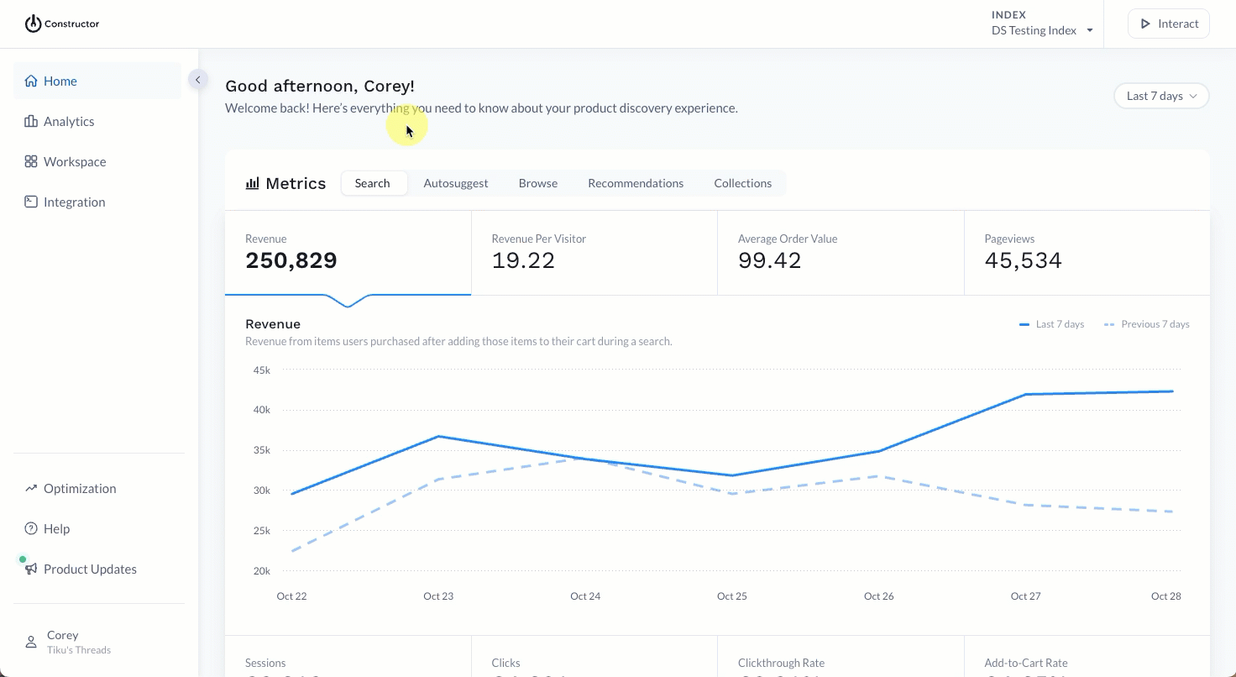Viewport: 1236px width, 677px height.
Task: Open Help via question mark icon
Action: point(31,529)
